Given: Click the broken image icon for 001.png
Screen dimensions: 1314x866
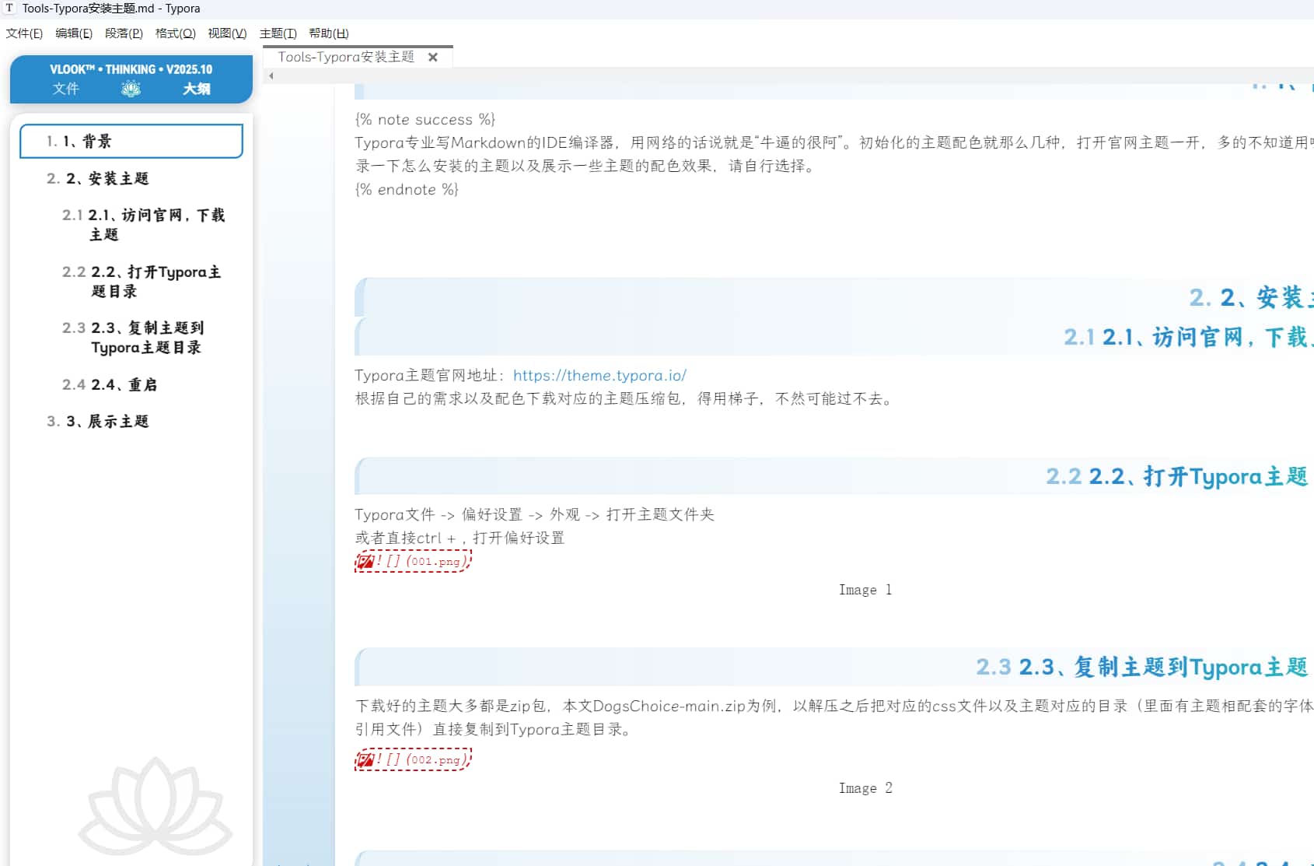Looking at the screenshot, I should point(365,561).
